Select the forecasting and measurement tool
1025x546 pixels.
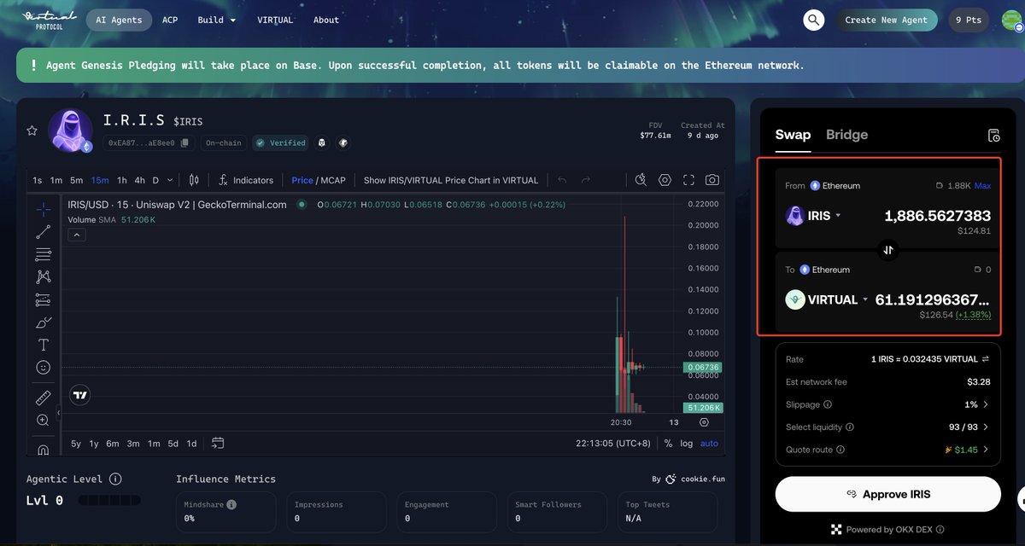(x=44, y=299)
